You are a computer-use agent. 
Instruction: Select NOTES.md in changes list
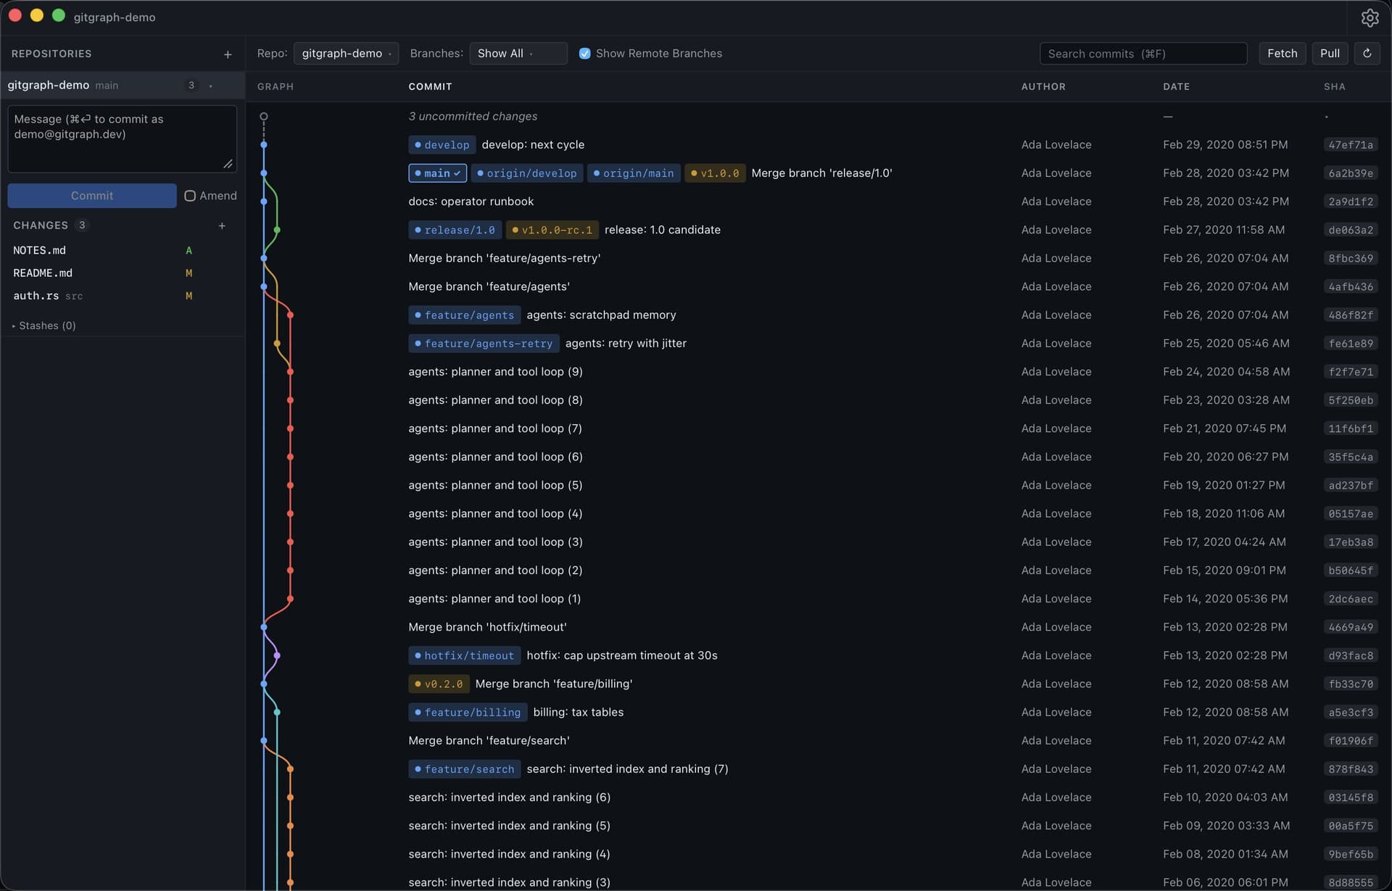123,250
